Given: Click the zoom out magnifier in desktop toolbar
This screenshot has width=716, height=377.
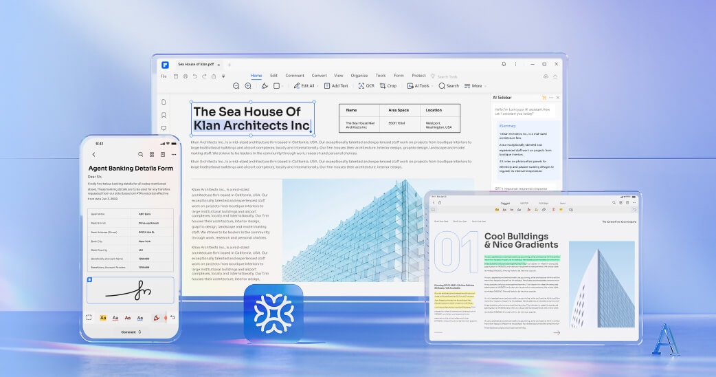Looking at the screenshot, I should tap(236, 86).
